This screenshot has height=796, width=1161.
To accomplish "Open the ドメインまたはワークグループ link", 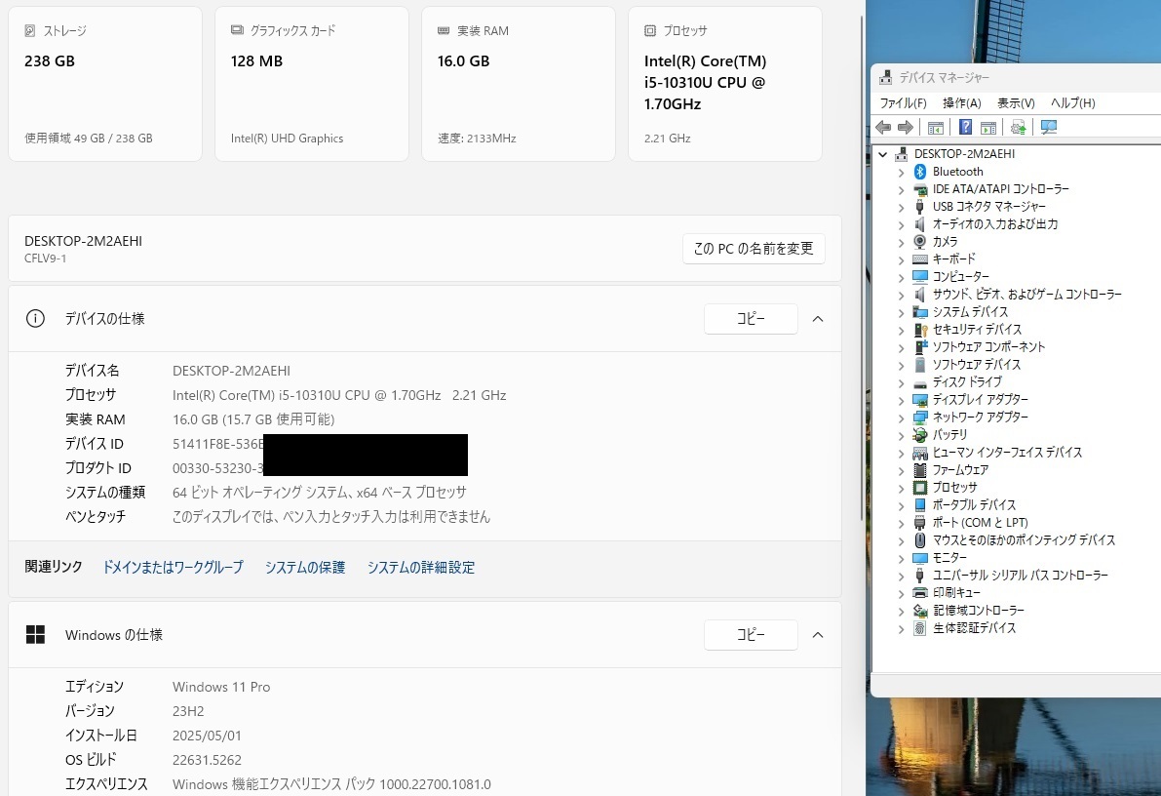I will coord(173,567).
